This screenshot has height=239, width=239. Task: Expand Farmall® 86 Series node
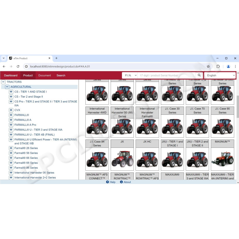pos(11,168)
